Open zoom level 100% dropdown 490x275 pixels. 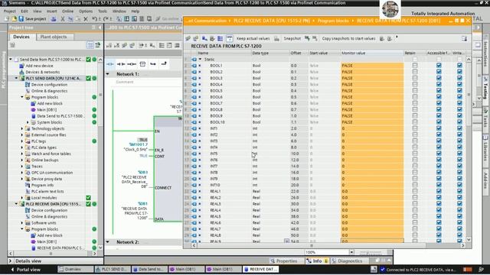tap(351, 252)
